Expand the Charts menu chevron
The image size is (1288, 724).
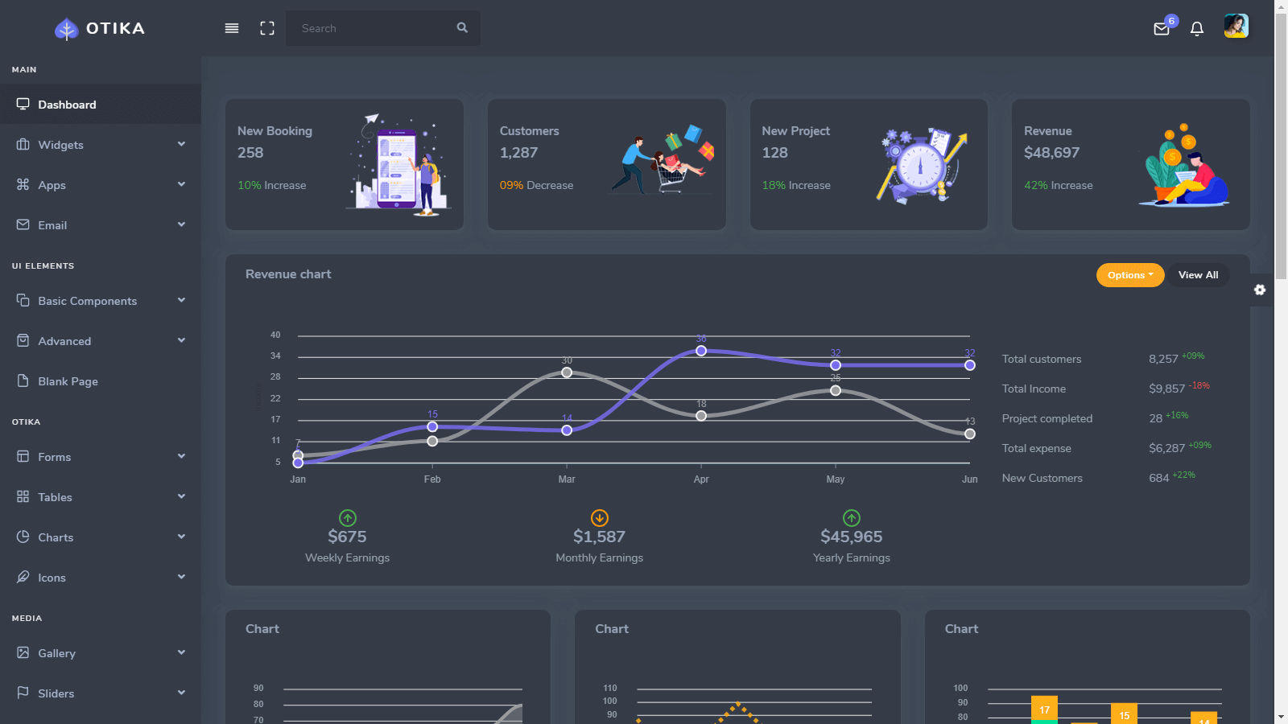pos(181,537)
